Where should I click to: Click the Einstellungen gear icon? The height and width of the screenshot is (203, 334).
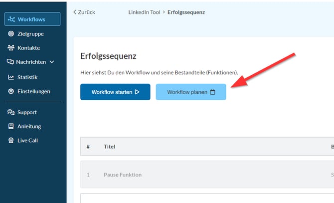click(11, 91)
